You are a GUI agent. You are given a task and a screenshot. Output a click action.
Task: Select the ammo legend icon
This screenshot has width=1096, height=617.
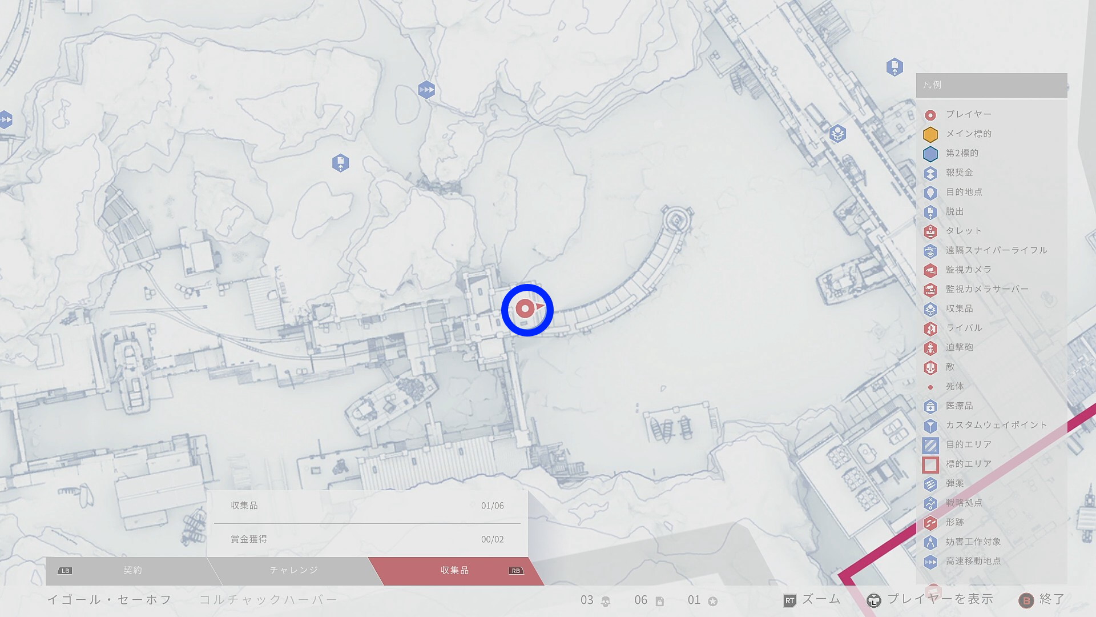point(930,484)
